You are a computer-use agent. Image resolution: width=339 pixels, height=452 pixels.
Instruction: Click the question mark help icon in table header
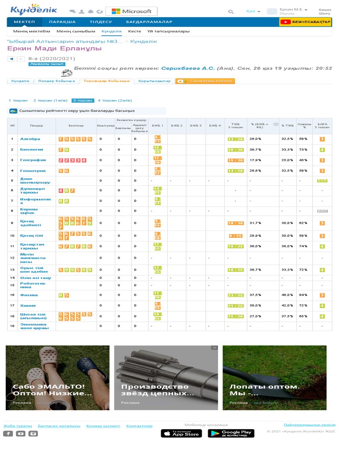[x=276, y=124]
